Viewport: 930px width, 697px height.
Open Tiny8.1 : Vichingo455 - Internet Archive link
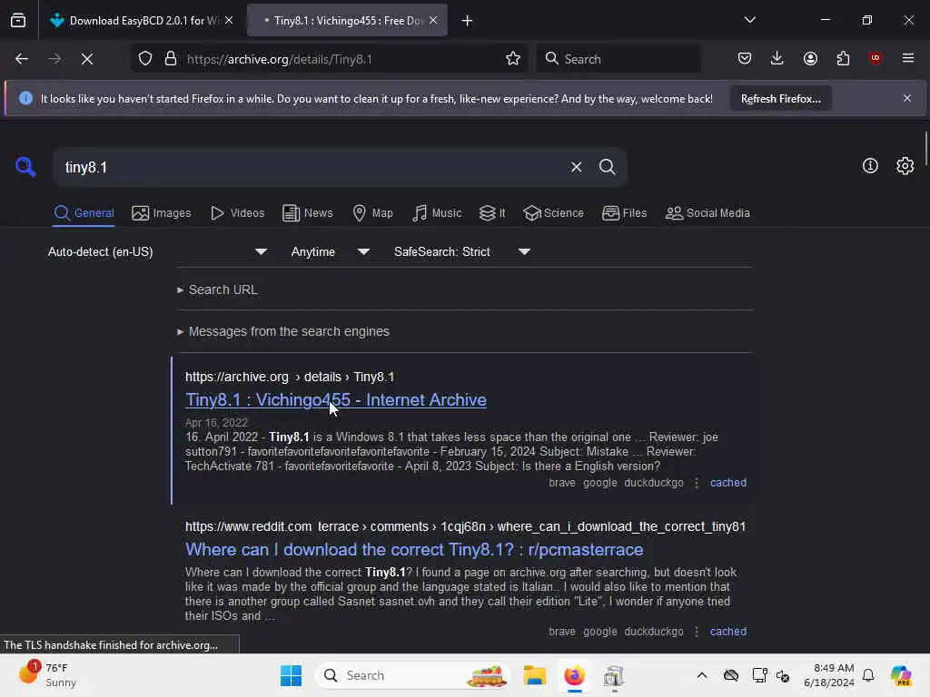coord(336,400)
